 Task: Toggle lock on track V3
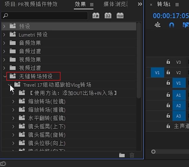click(x=168, y=62)
